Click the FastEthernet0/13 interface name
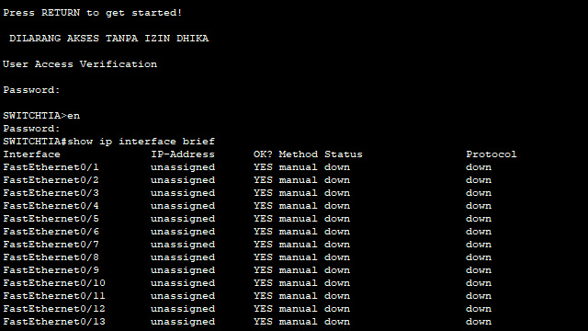The width and height of the screenshot is (588, 331). click(x=54, y=322)
